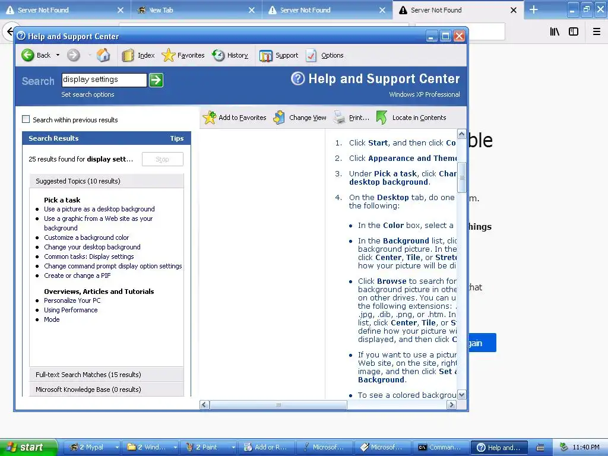Open the Back history dropdown arrow
This screenshot has height=456, width=608.
click(x=58, y=55)
